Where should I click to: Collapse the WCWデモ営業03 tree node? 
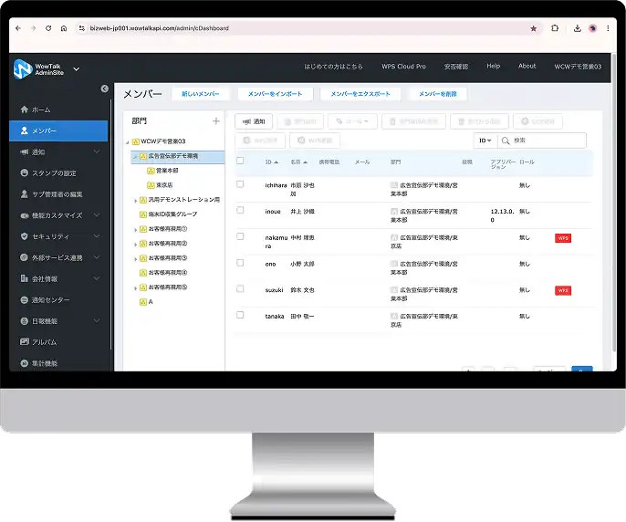click(128, 142)
